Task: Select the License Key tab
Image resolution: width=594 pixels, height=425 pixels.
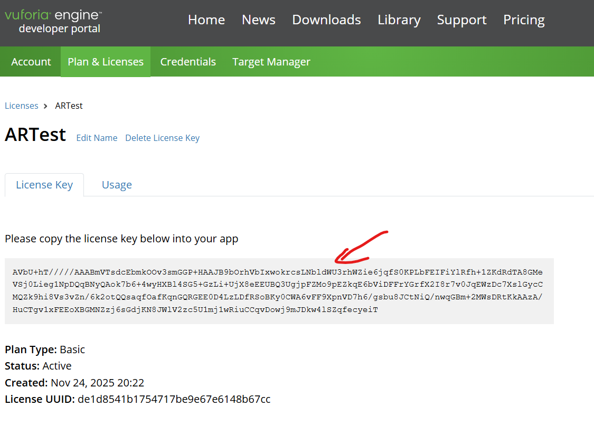Action: coord(44,185)
